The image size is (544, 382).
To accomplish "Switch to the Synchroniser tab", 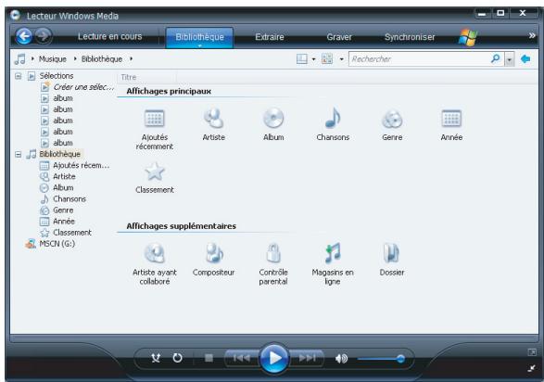I will point(410,37).
